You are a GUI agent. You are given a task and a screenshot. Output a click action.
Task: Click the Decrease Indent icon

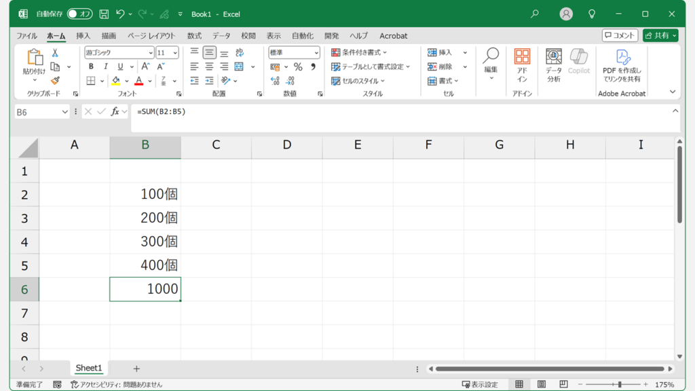(x=194, y=81)
